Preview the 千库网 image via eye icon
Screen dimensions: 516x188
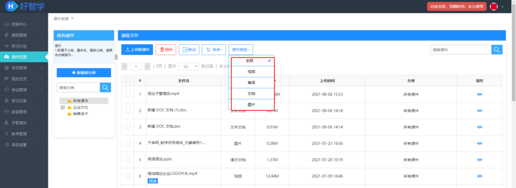tap(480, 143)
